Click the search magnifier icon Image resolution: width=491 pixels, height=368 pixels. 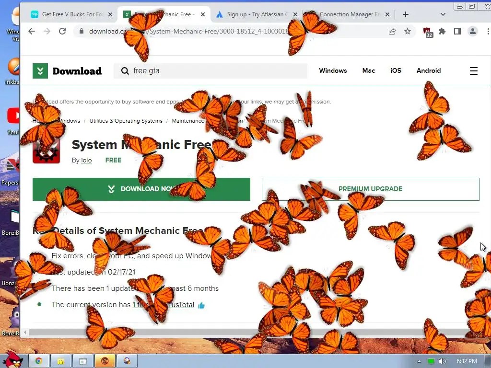[125, 71]
